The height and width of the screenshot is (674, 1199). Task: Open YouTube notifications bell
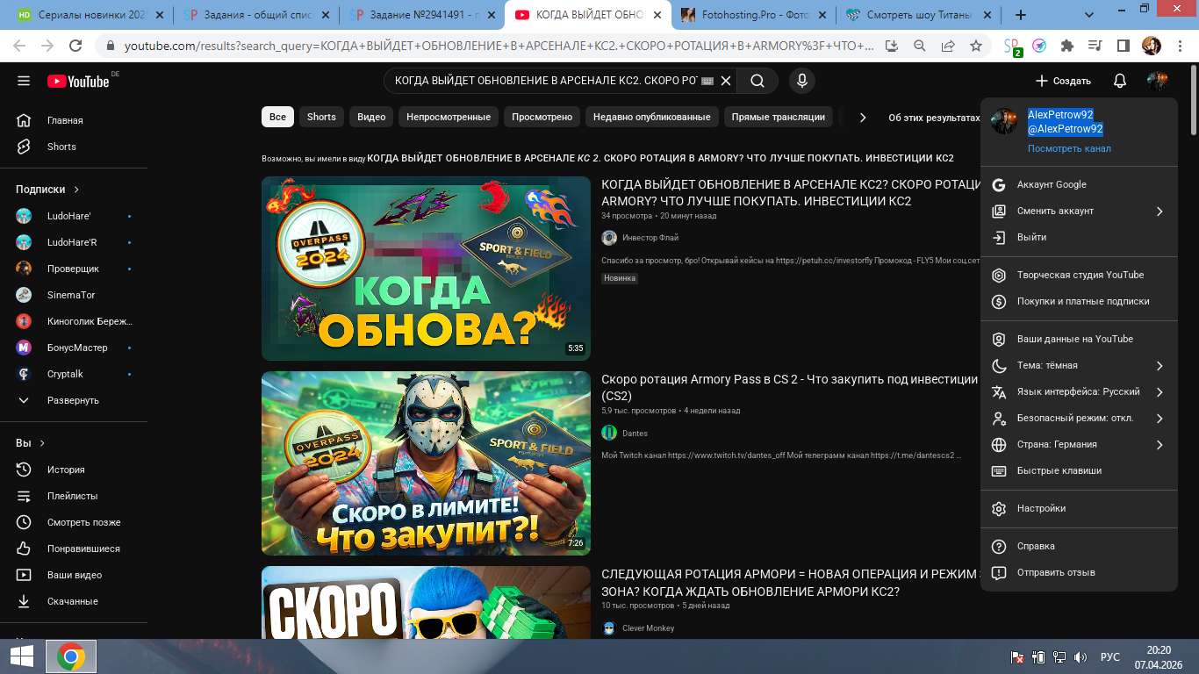click(x=1120, y=81)
